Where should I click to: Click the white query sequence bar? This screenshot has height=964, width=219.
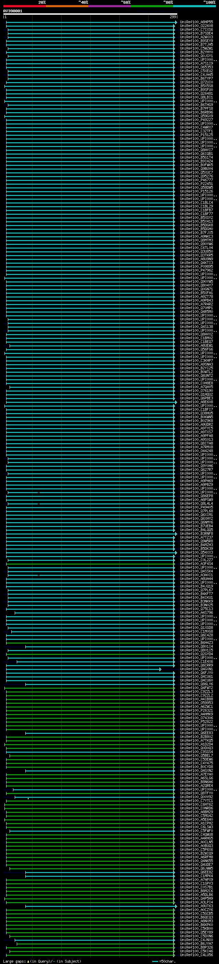[x=90, y=14]
